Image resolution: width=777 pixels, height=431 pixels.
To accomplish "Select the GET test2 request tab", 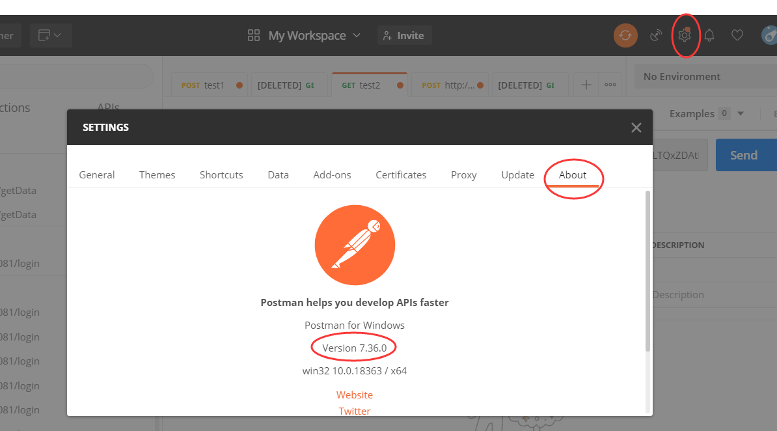I will 370,85.
